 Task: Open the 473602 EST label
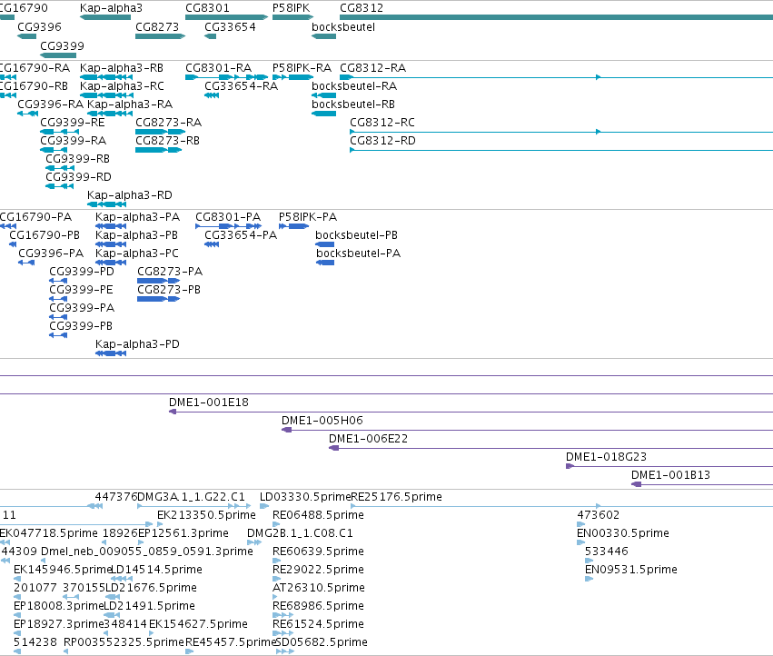598,515
